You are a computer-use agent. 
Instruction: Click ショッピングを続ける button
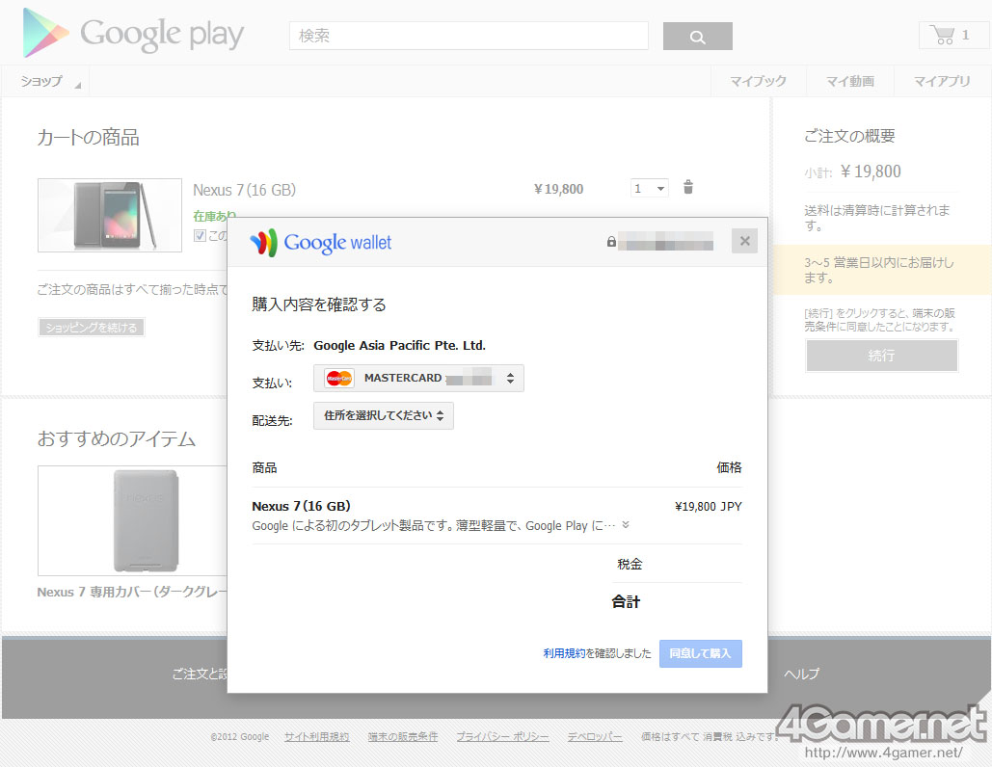coord(91,328)
